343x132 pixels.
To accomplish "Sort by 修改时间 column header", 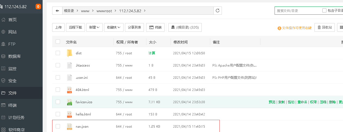I will (x=181, y=42).
